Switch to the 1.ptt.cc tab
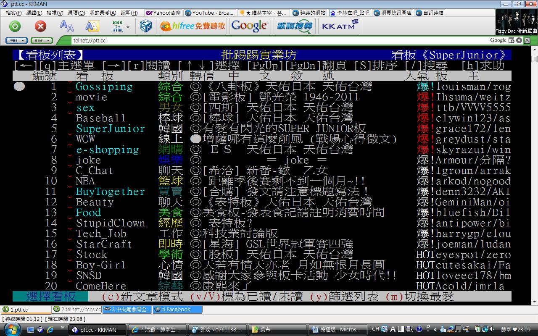This screenshot has width=538, height=336. coord(26,310)
